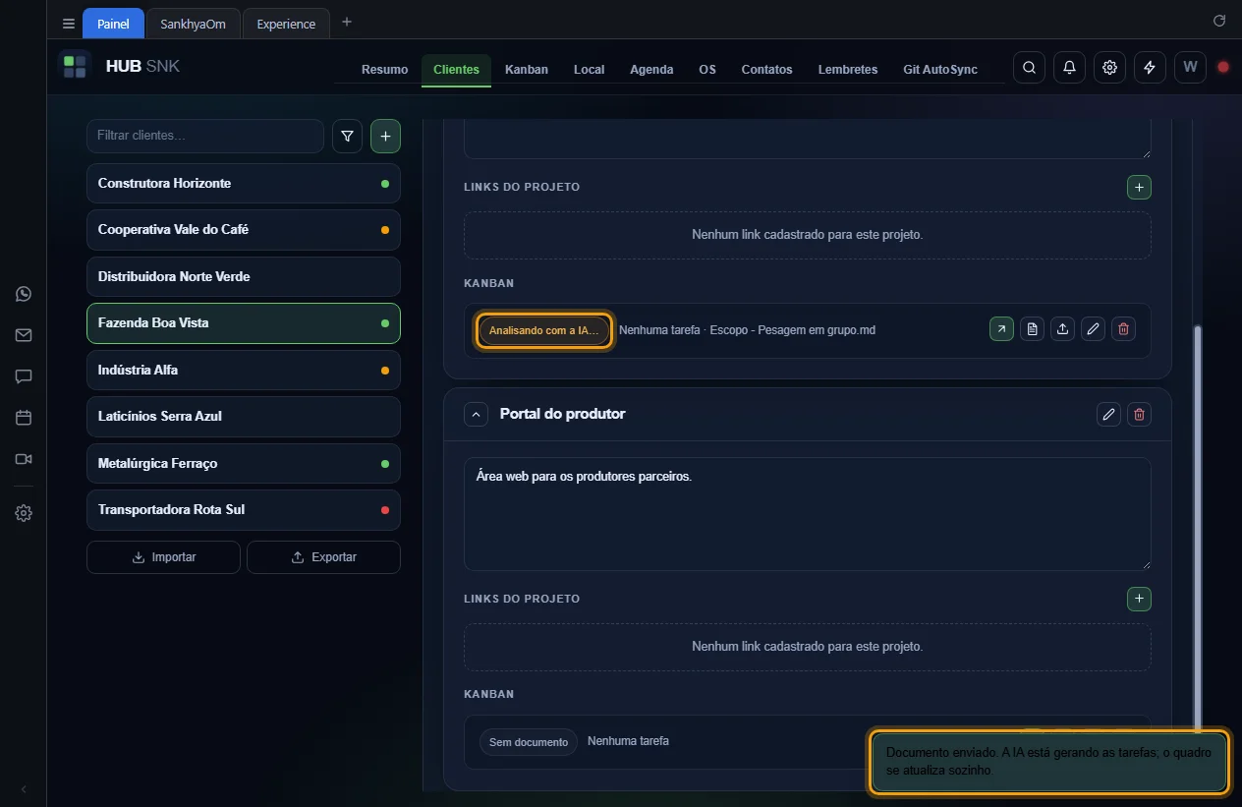The image size is (1242, 807).
Task: Select client Construtora Horizonte
Action: pyautogui.click(x=244, y=183)
